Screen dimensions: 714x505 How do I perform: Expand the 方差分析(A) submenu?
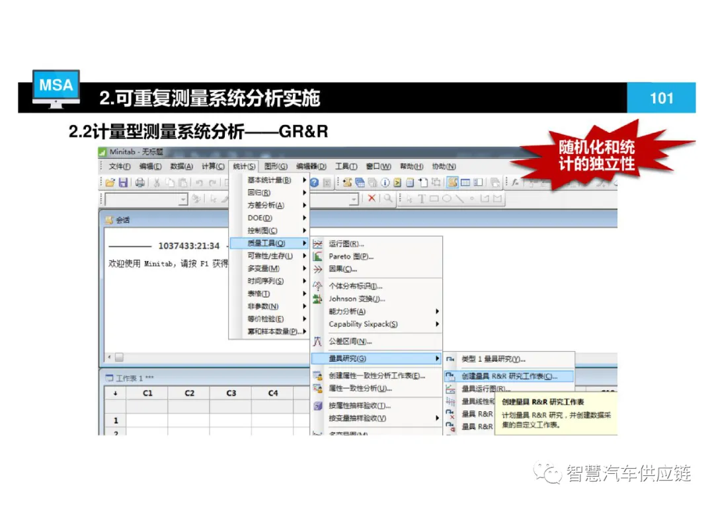pyautogui.click(x=270, y=206)
